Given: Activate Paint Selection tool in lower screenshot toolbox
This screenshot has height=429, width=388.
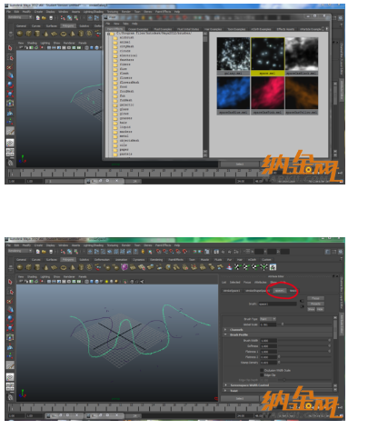Looking at the screenshot, I should (10, 301).
